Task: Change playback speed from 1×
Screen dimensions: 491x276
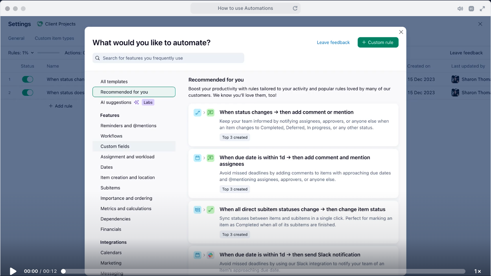Action: [x=477, y=271]
